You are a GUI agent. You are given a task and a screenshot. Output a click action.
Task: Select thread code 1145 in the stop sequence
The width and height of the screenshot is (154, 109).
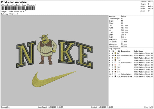click(136, 72)
